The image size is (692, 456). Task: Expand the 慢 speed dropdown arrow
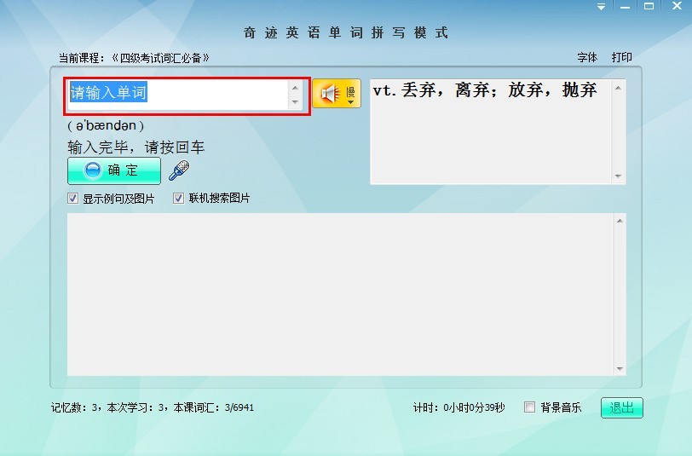(350, 101)
